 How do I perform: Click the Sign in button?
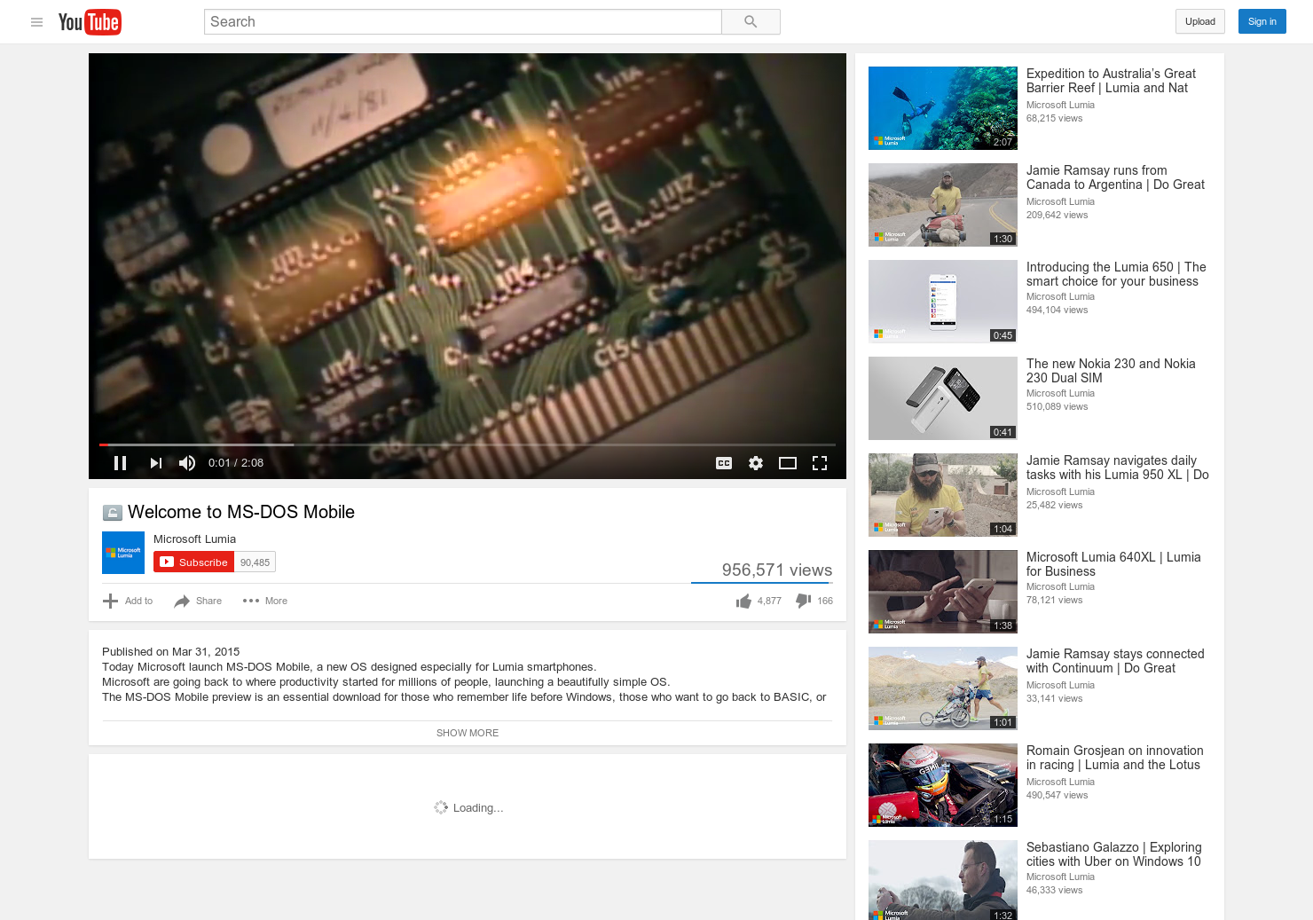(x=1262, y=22)
